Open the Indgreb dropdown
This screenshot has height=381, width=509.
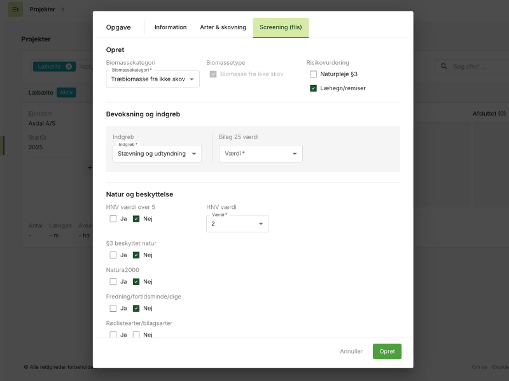point(157,154)
